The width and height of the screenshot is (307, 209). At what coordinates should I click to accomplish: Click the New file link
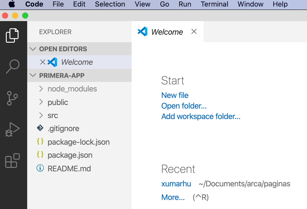tap(175, 95)
